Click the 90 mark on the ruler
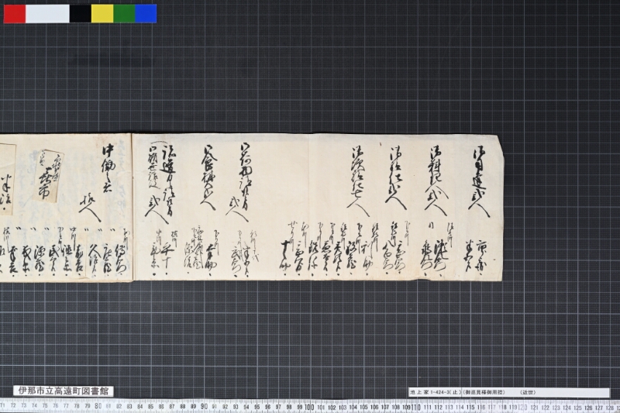 pyautogui.click(x=204, y=406)
